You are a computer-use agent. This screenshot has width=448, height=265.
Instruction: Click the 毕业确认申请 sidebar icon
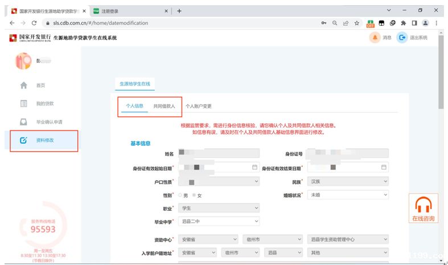coord(24,122)
